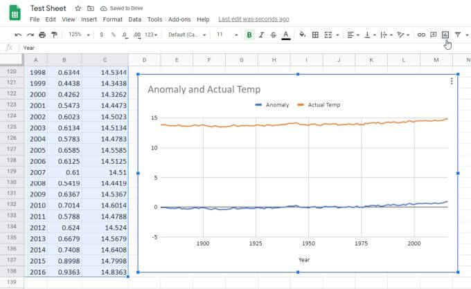This screenshot has height=289, width=471.
Task: Click the select-all corner box
Action: (x=12, y=60)
